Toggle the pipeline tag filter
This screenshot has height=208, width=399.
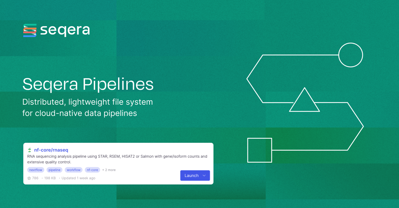pos(54,170)
